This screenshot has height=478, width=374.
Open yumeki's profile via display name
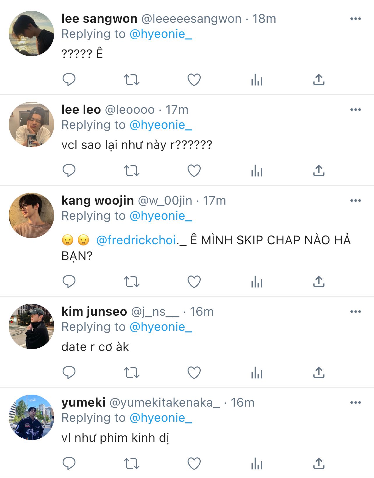tap(83, 403)
